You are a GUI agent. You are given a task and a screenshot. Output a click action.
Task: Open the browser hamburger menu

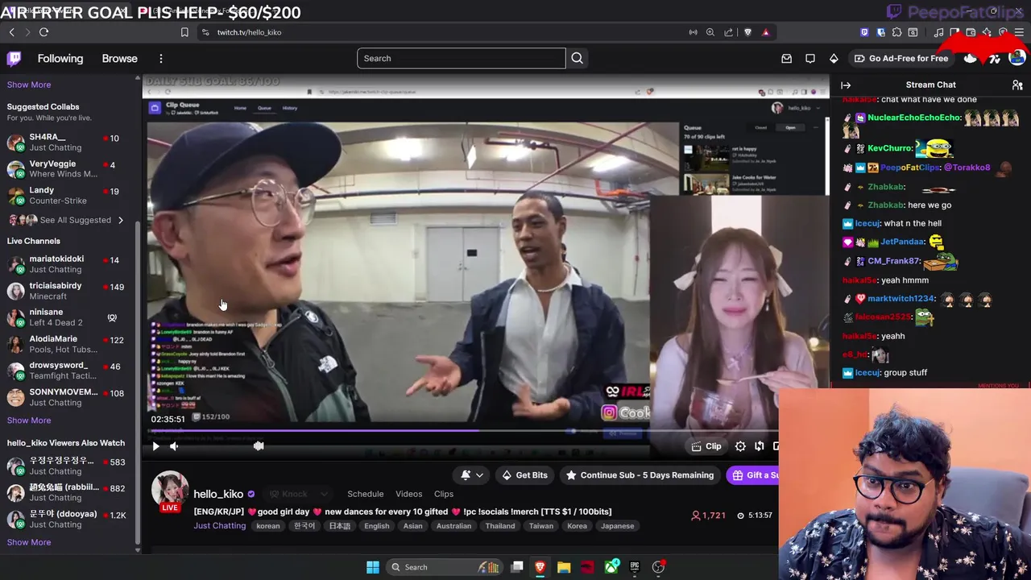click(1019, 32)
